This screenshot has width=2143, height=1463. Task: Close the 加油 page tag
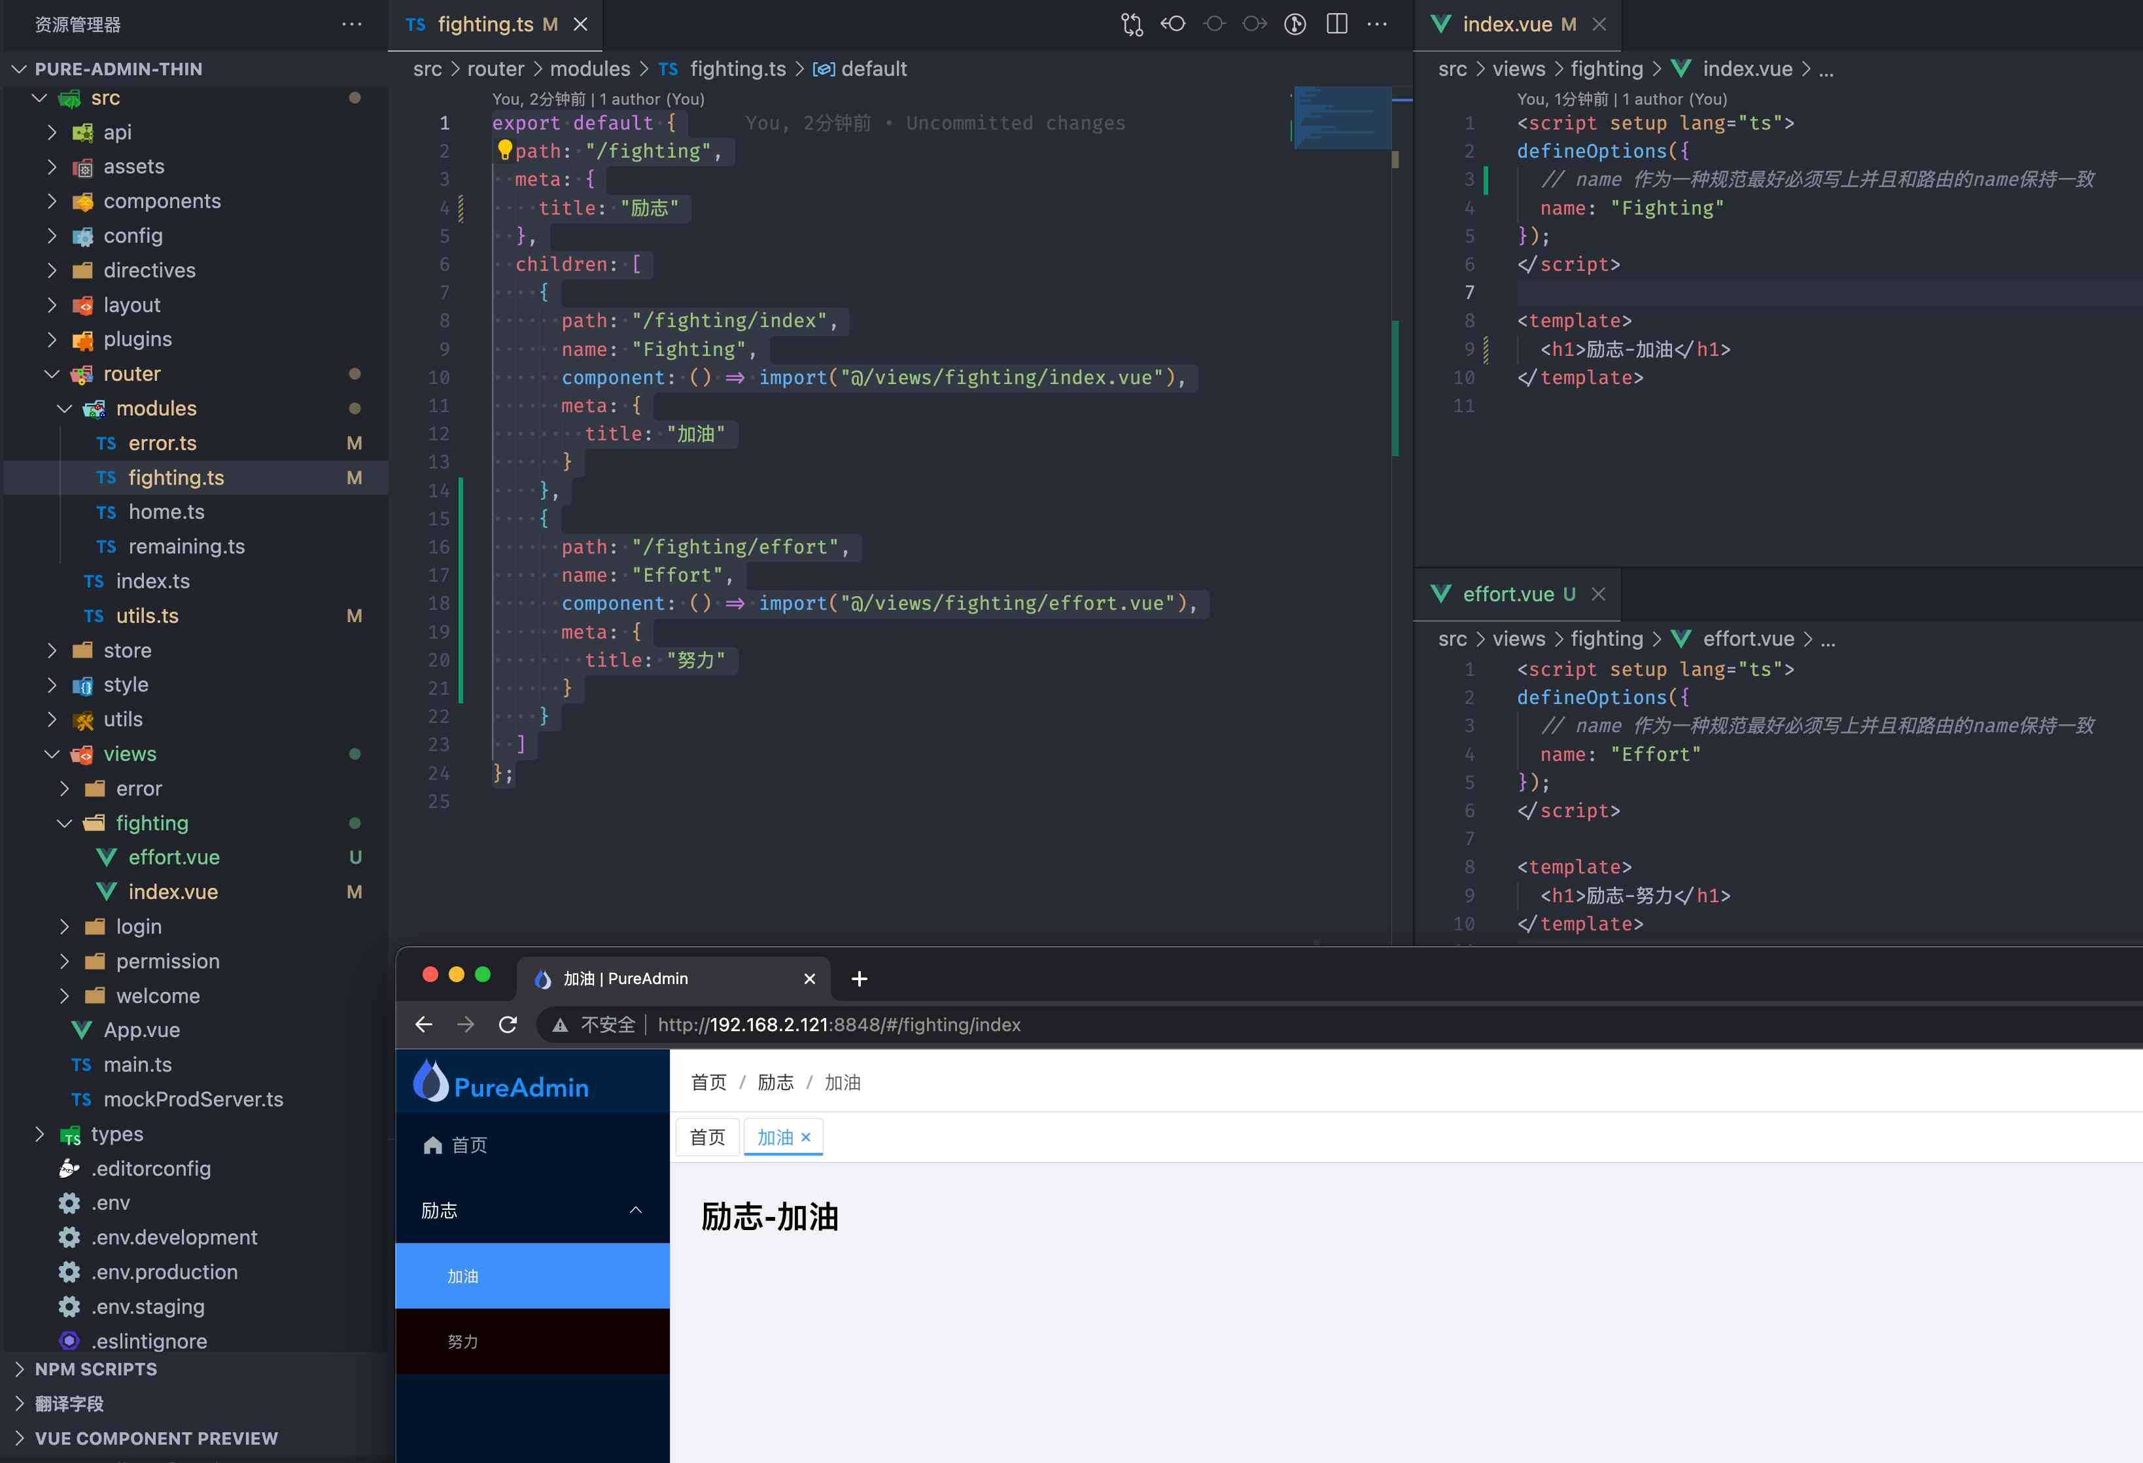pos(805,1137)
